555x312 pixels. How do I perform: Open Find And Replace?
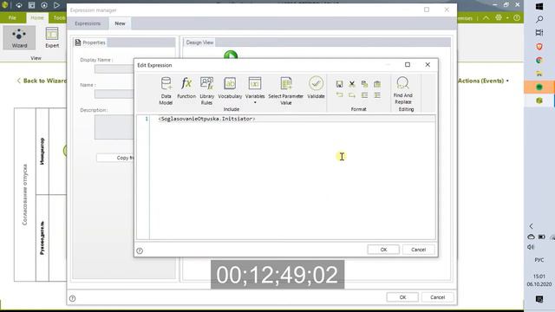[402, 90]
